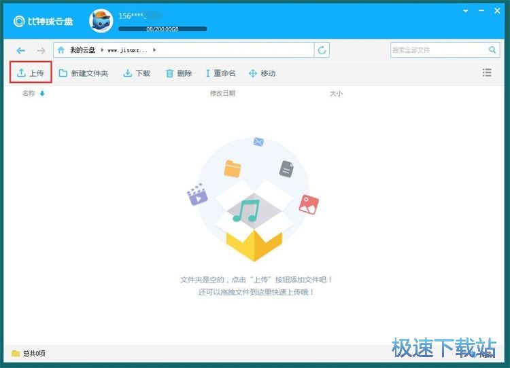Click the 总共0项 status text
510x368 pixels.
[34, 353]
